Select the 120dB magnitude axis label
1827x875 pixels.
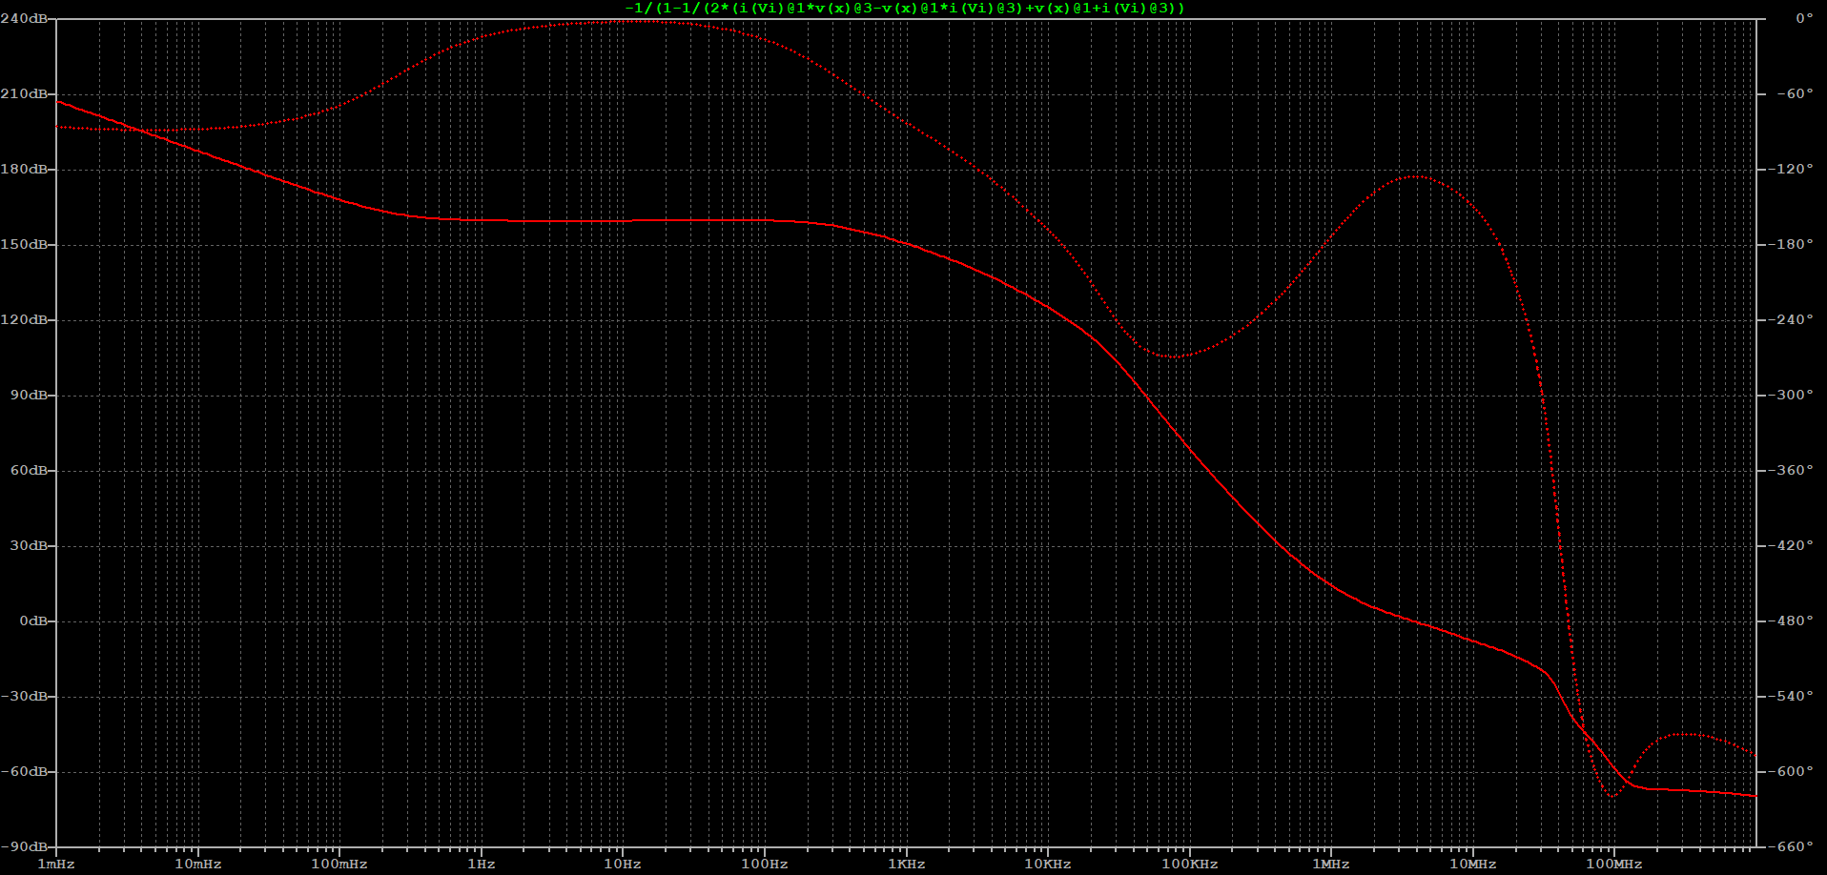point(24,319)
